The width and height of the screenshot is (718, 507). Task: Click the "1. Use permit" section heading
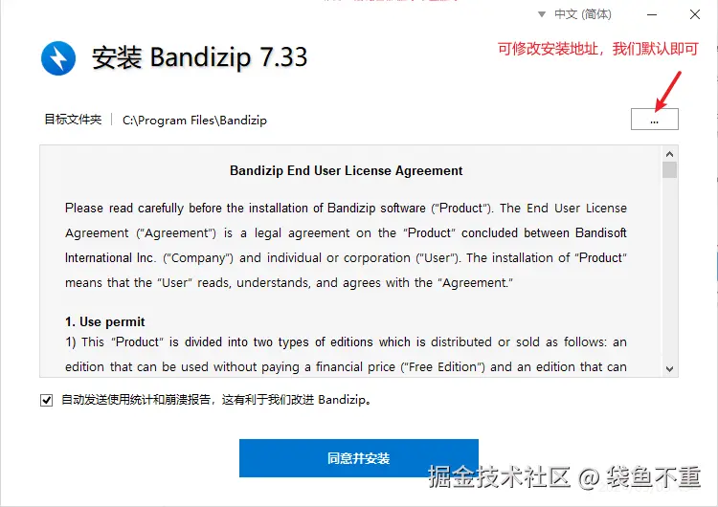(105, 321)
